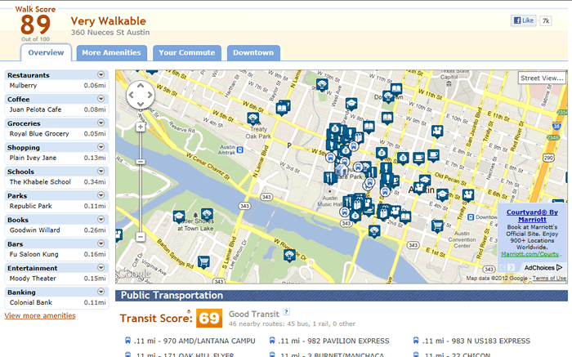Open the More Amenities tab
The image size is (572, 357).
point(112,53)
